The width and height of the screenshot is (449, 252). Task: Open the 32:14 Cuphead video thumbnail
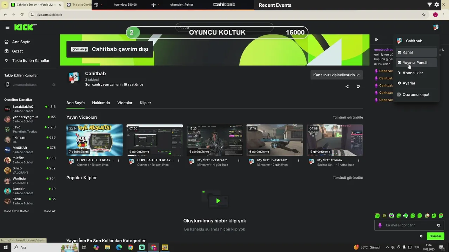coord(95,140)
